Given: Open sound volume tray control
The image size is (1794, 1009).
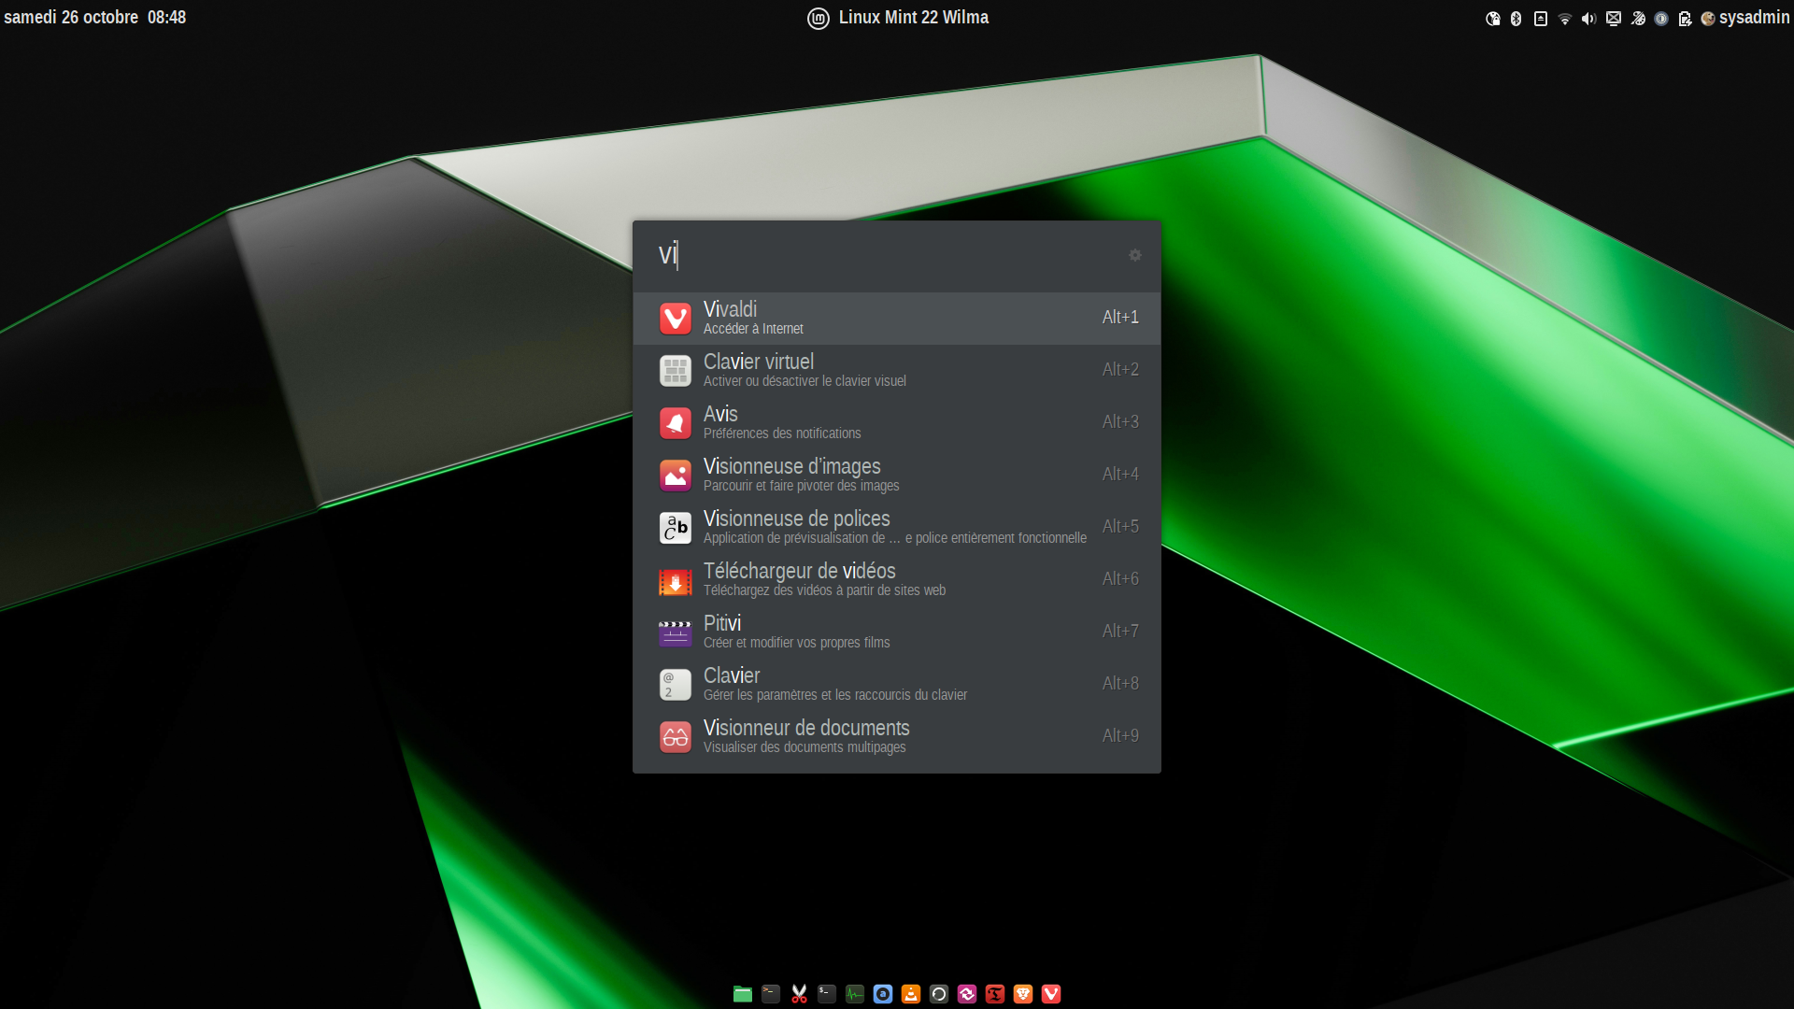Looking at the screenshot, I should pyautogui.click(x=1588, y=19).
